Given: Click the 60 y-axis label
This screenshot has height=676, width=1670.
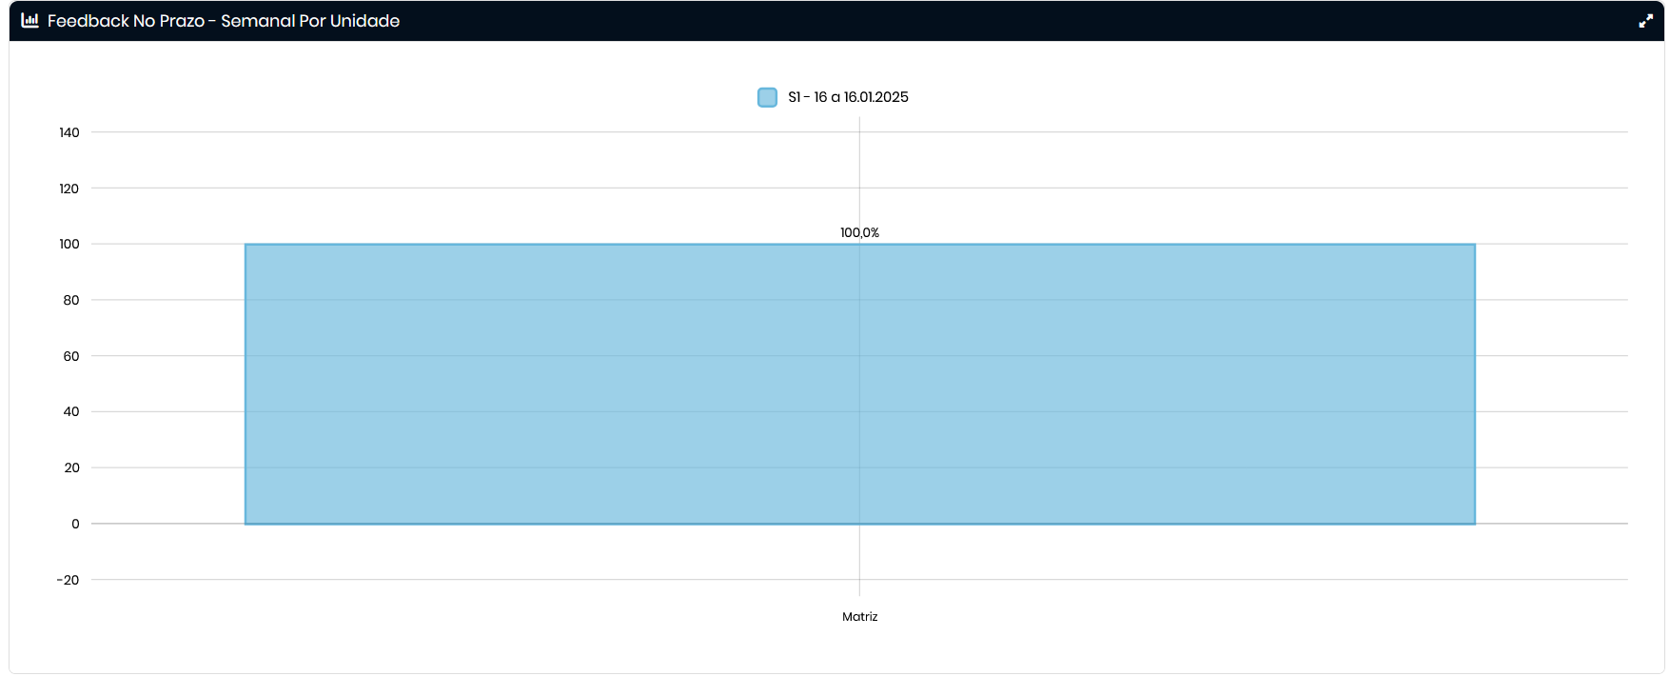Looking at the screenshot, I should [71, 356].
